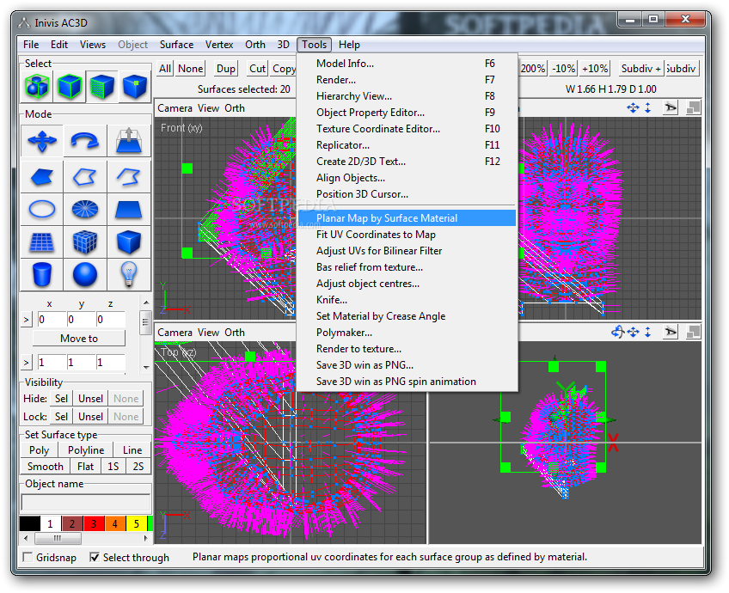
Task: Open Orth menu in Front view
Action: 235,107
